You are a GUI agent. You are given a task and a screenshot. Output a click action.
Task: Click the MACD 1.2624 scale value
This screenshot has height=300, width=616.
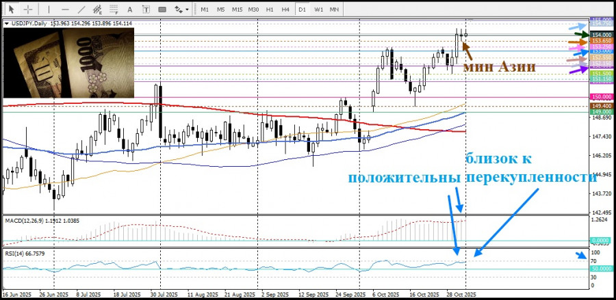[600, 220]
